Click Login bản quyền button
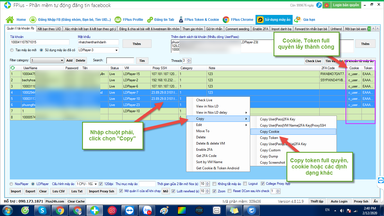Image resolution: width=384 pixels, height=216 pixels. [x=346, y=5]
